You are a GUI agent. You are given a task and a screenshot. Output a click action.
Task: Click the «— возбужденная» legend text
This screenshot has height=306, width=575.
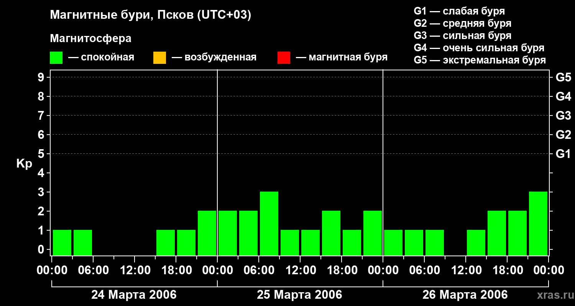[214, 57]
